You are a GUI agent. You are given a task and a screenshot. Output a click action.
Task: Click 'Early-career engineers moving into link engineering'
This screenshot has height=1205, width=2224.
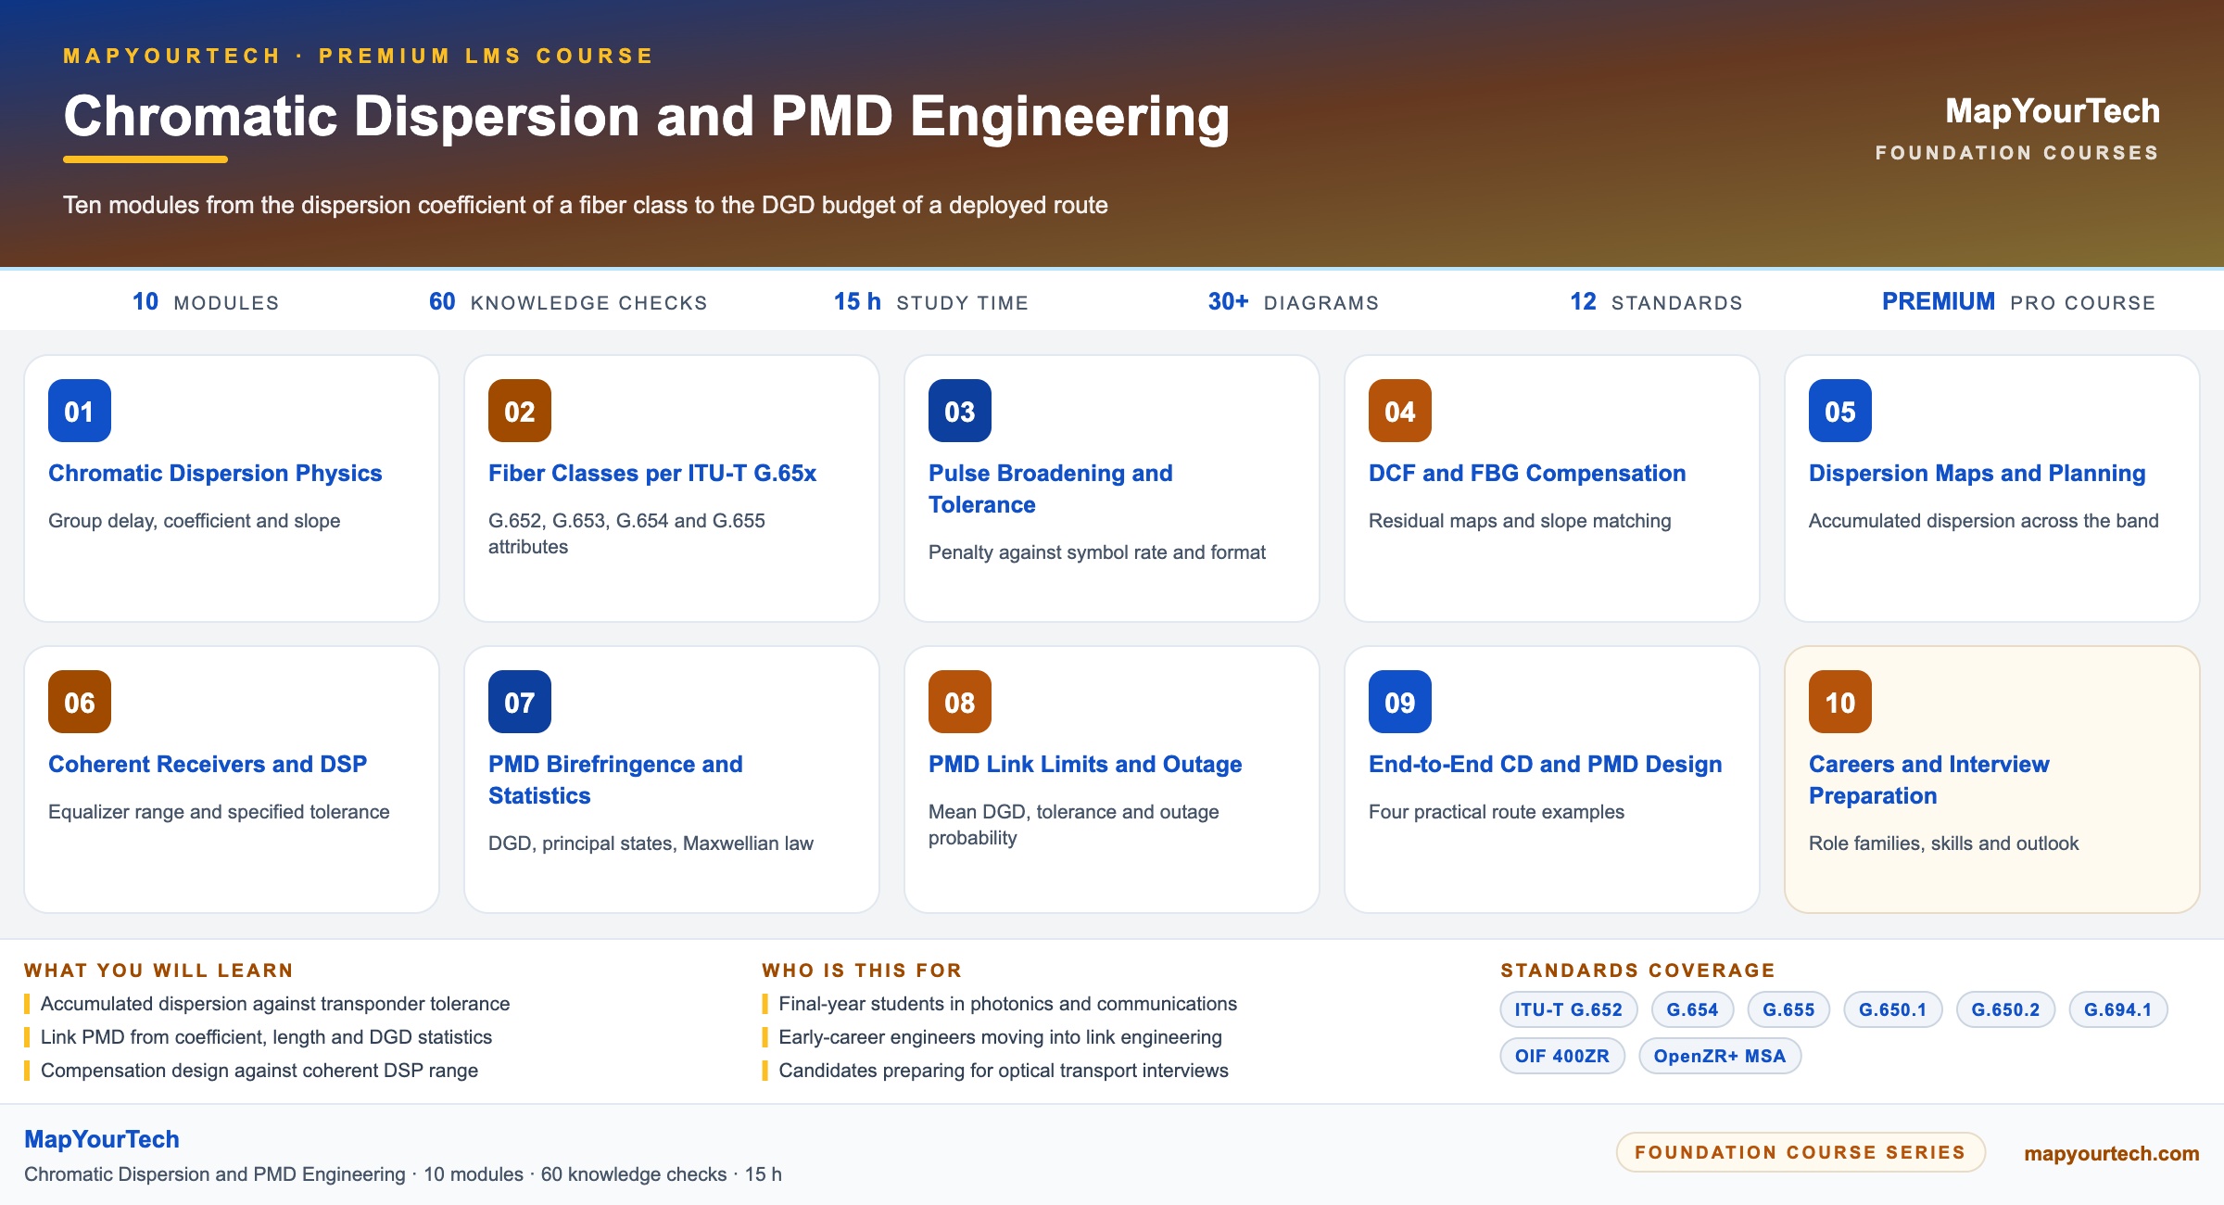pos(1000,1037)
